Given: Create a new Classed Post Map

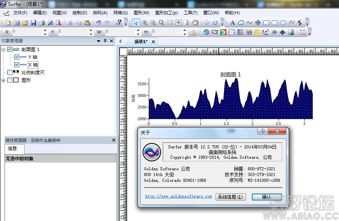Looking at the screenshot, I should pyautogui.click(x=240, y=32).
